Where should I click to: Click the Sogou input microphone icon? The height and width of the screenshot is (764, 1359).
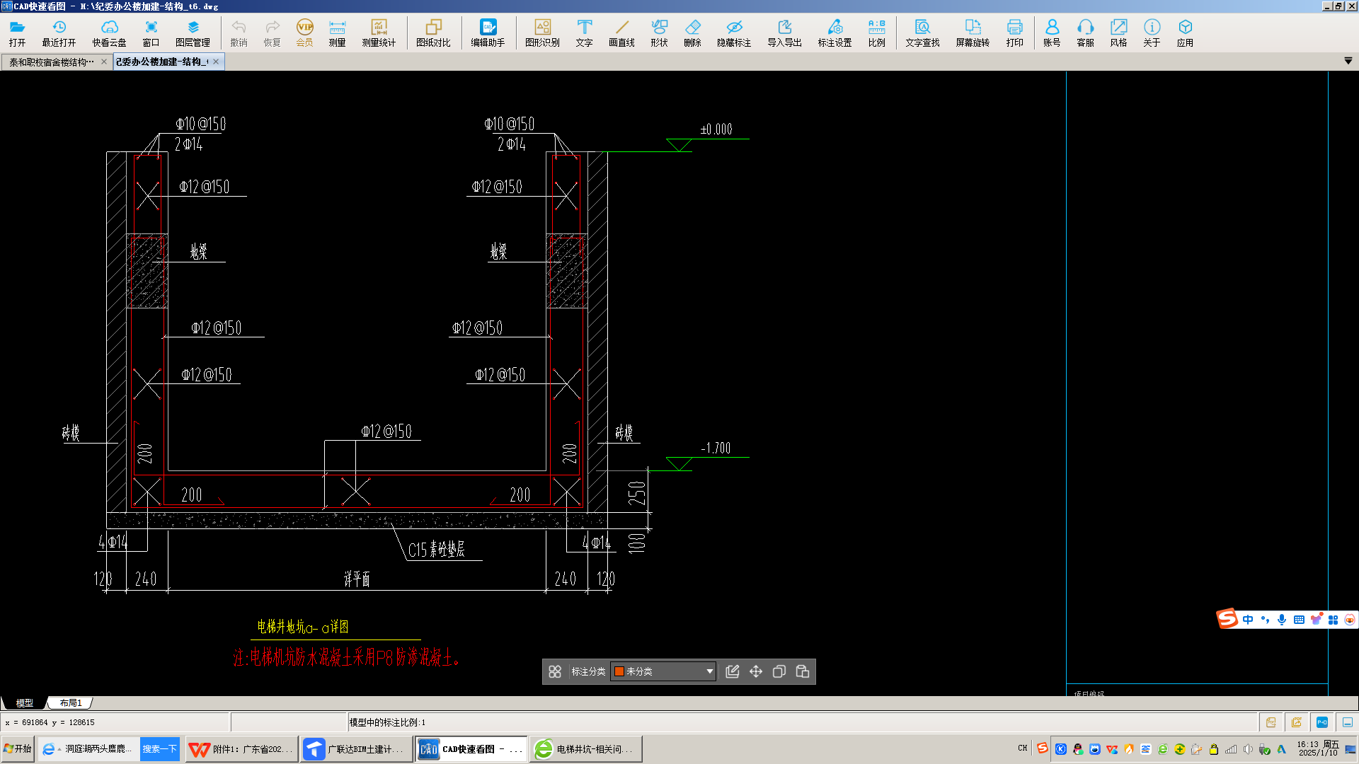pyautogui.click(x=1282, y=620)
